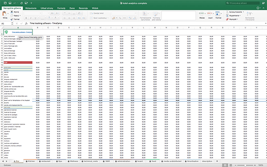267x167 pixels.
Task: Add a new sheet with plus button
Action: pyautogui.click(x=217, y=161)
